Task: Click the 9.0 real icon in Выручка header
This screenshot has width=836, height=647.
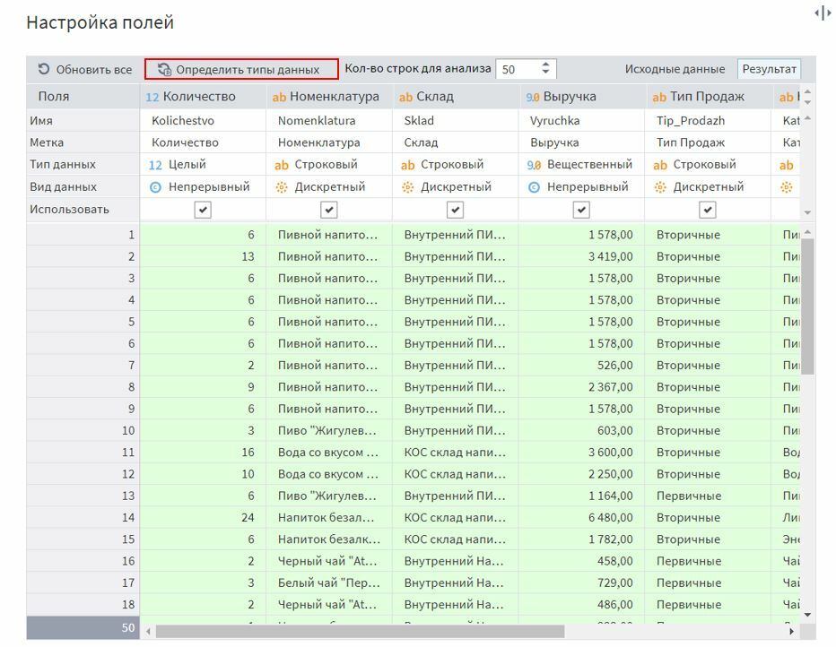Action: coord(532,97)
